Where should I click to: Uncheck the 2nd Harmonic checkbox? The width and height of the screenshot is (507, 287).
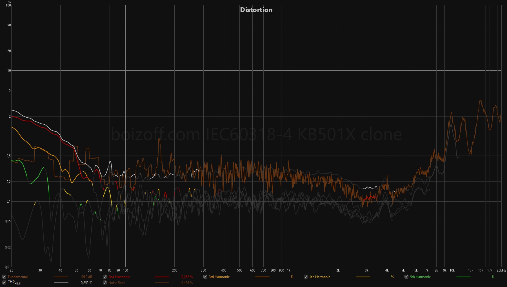click(105, 277)
